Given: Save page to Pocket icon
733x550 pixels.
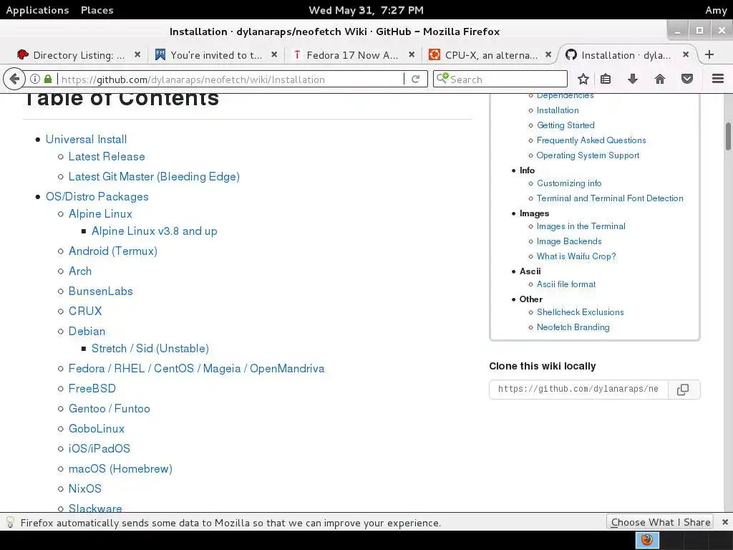Looking at the screenshot, I should point(686,79).
